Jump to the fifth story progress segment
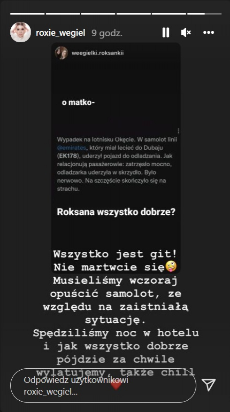The width and height of the screenshot is (230, 412). (x=169, y=14)
